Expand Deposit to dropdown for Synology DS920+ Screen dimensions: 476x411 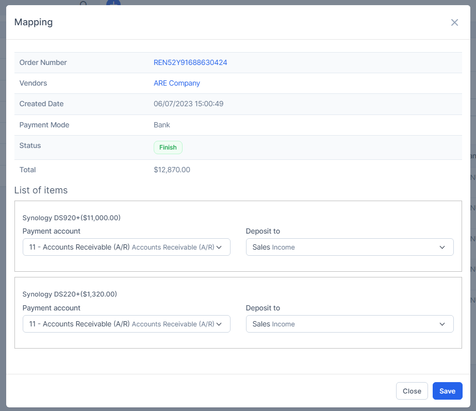click(x=349, y=247)
